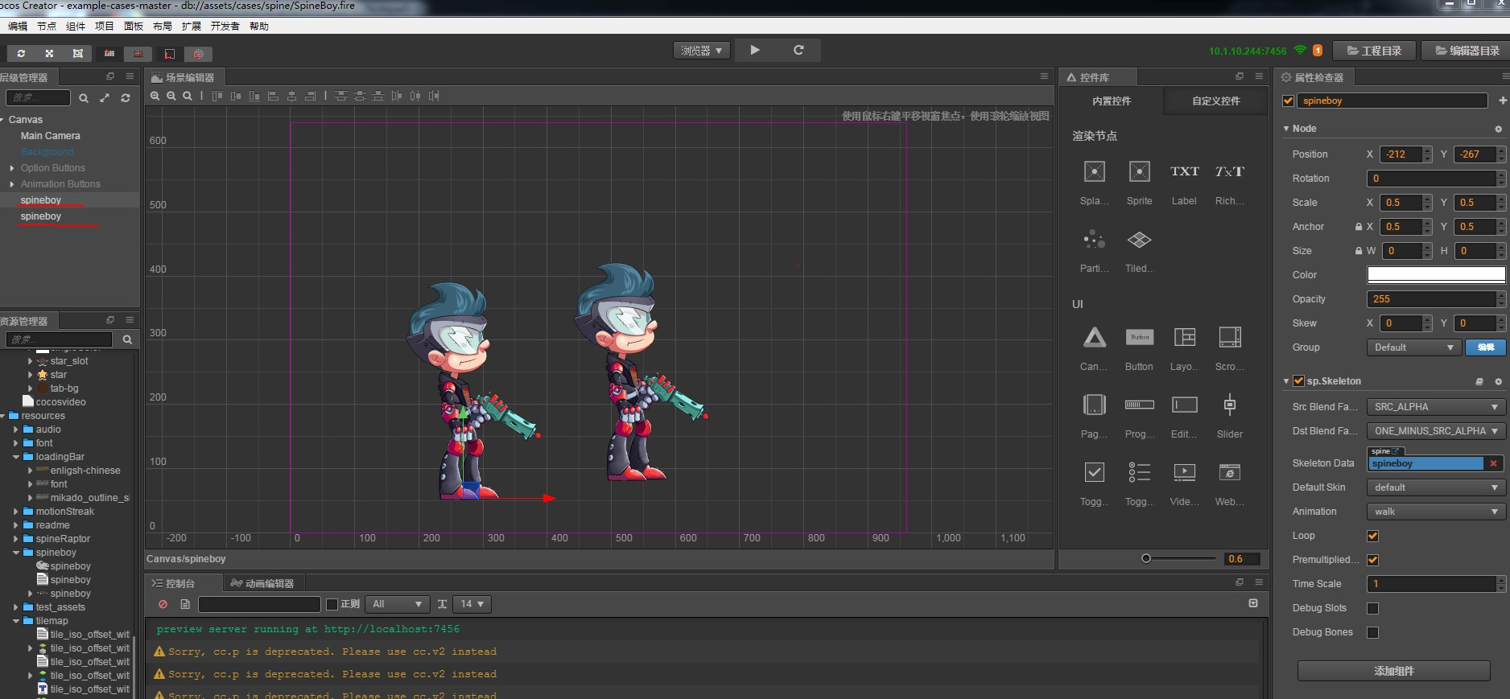Image resolution: width=1510 pixels, height=699 pixels.
Task: Expand the Option Buttons node
Action: pyautogui.click(x=12, y=168)
